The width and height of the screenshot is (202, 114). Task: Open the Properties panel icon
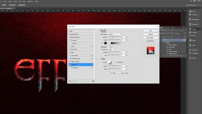pos(190,24)
